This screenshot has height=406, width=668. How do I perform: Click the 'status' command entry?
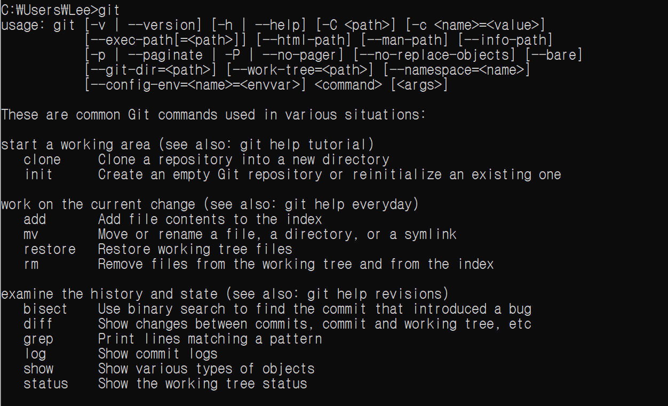(46, 384)
